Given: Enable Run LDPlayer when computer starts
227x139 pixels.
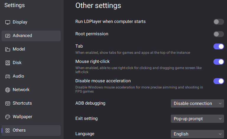Looking at the screenshot, I should tap(219, 22).
